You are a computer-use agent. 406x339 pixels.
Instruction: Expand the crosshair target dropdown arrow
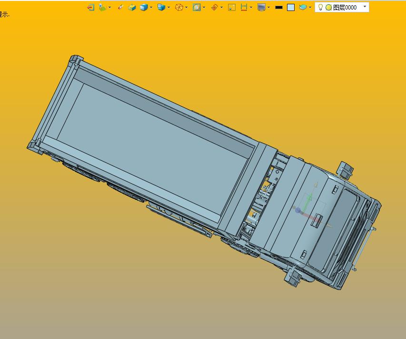(x=222, y=8)
